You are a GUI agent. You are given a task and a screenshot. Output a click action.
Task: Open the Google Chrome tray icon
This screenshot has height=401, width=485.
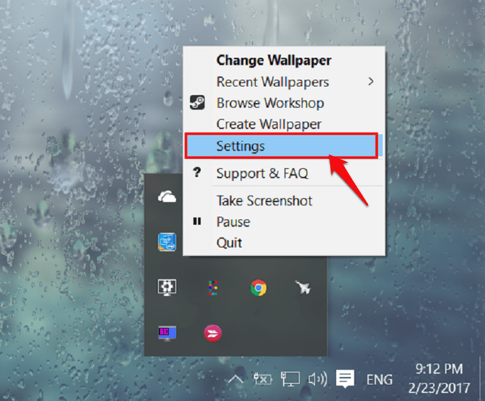(x=258, y=288)
